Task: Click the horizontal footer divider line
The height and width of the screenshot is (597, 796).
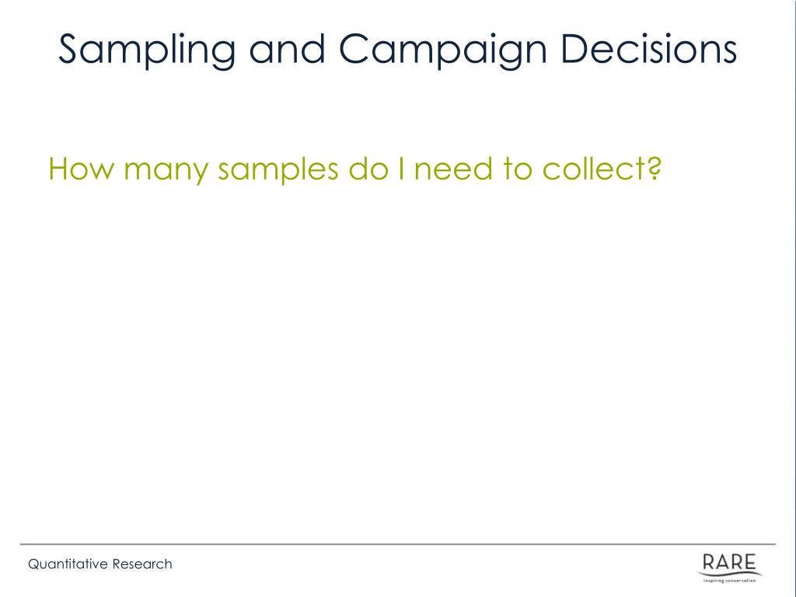Action: (x=398, y=544)
